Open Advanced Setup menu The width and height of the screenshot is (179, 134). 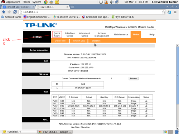[x=84, y=35]
